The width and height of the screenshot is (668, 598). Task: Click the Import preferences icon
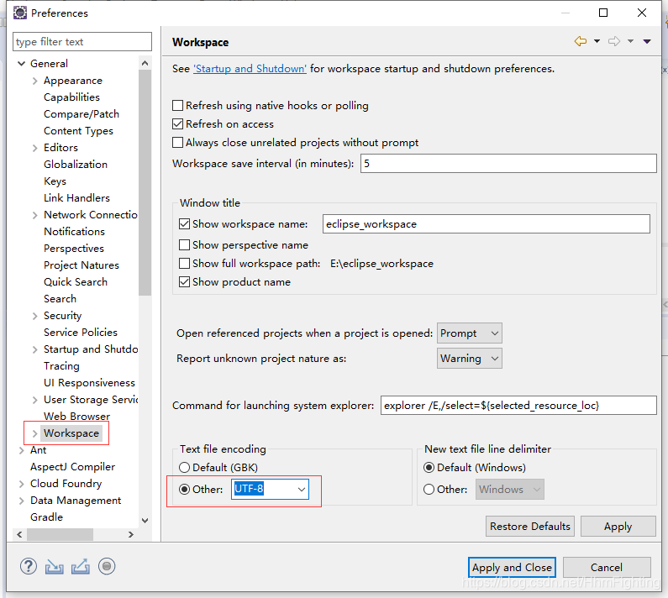54,566
